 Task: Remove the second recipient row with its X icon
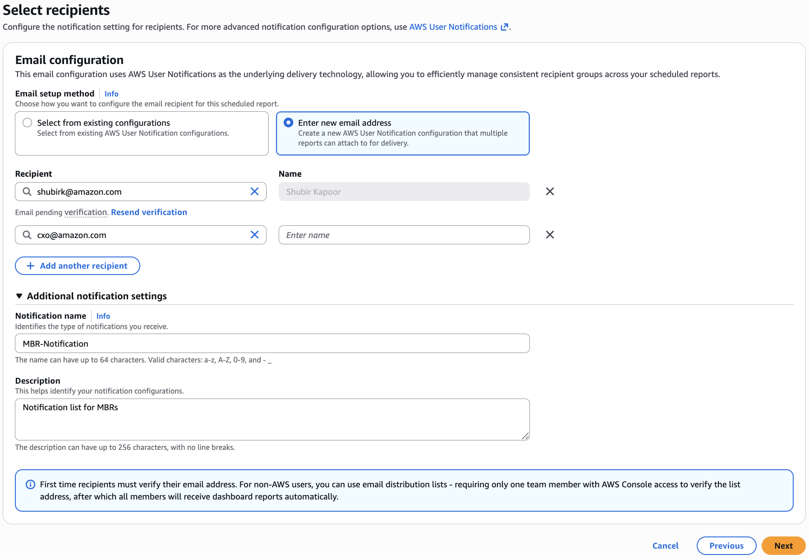pyautogui.click(x=550, y=234)
